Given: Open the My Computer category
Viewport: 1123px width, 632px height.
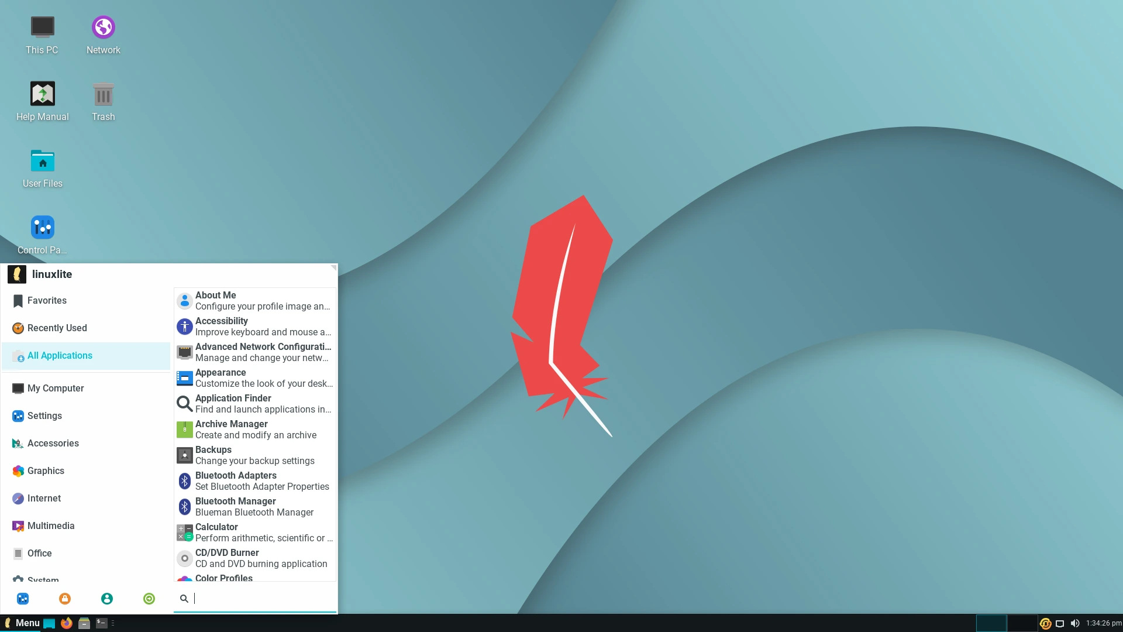Looking at the screenshot, I should 86,389.
